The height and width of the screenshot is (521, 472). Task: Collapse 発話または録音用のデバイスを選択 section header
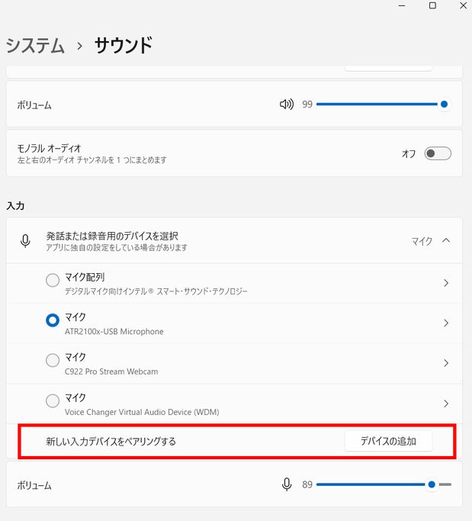tap(234, 241)
